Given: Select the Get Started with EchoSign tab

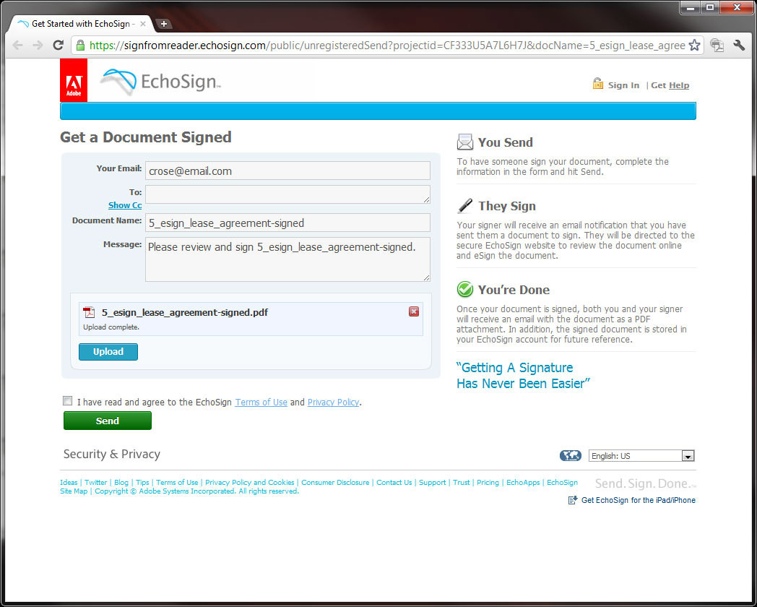Looking at the screenshot, I should [x=80, y=24].
